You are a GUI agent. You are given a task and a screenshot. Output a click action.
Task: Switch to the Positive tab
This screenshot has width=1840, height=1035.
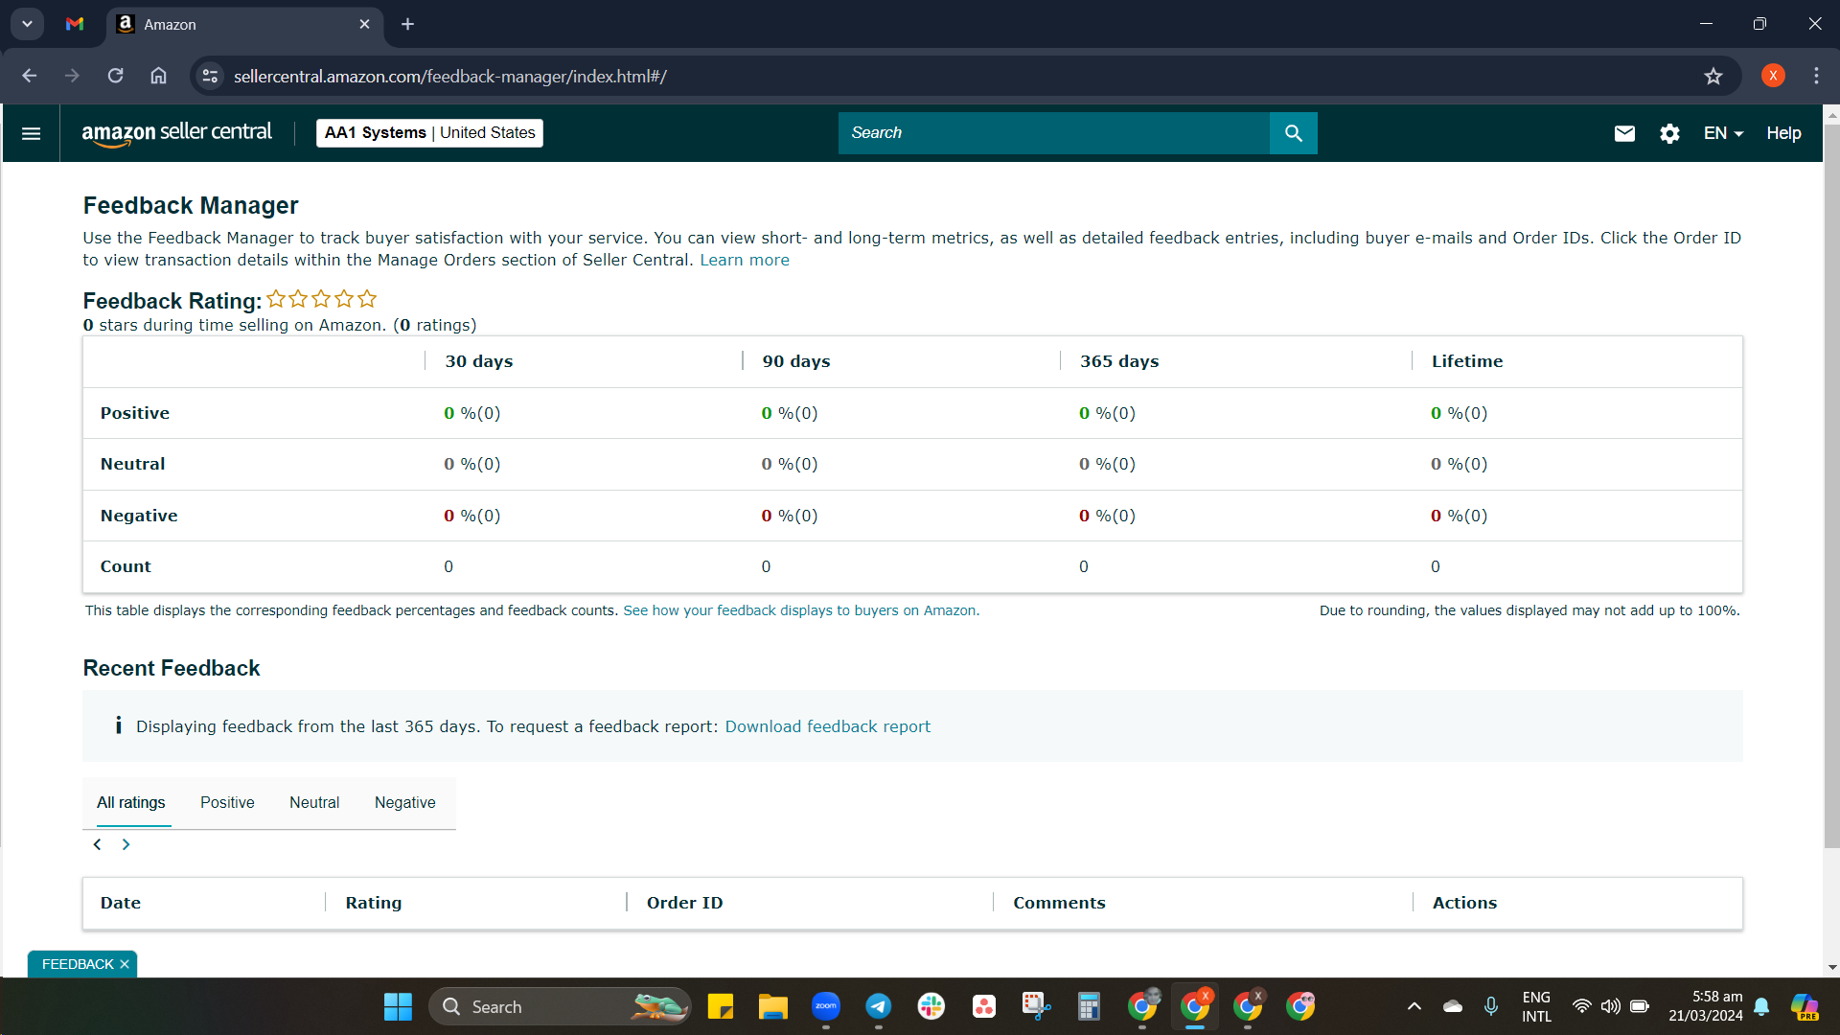coord(227,803)
